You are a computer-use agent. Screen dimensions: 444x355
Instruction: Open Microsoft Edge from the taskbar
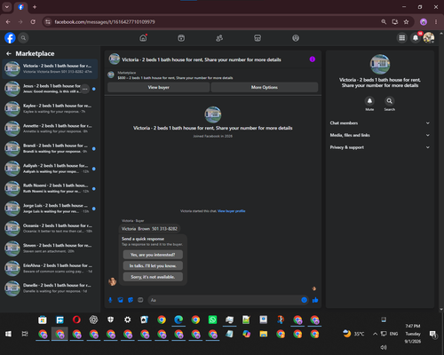(x=178, y=319)
